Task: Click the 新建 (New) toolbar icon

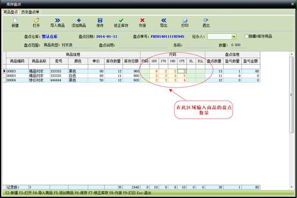Action: coord(15,20)
